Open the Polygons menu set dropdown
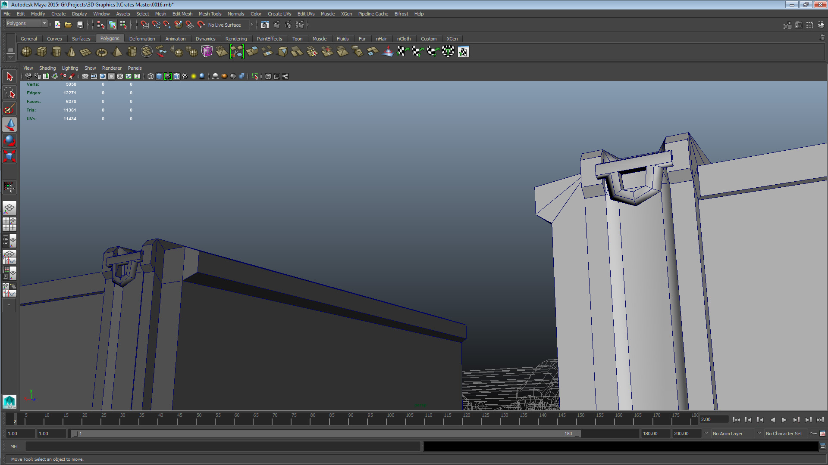 tap(26, 24)
